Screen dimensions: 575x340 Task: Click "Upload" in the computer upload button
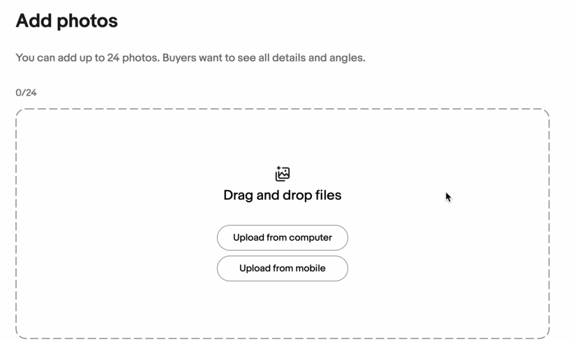[249, 237]
